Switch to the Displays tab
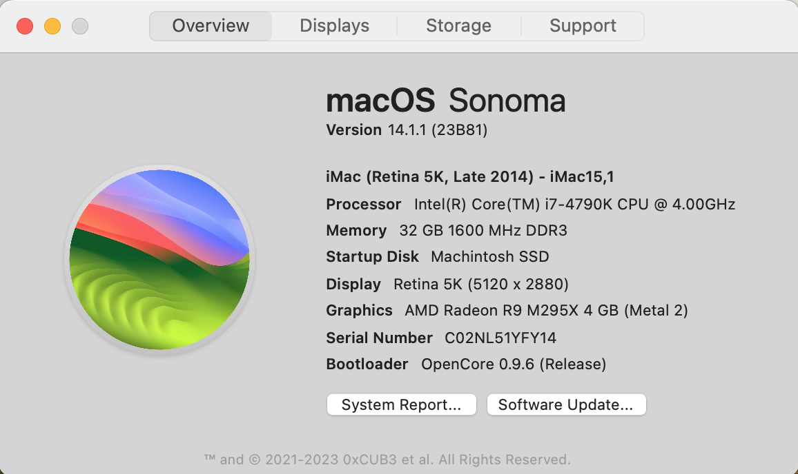Viewport: 798px width, 474px height. [334, 26]
